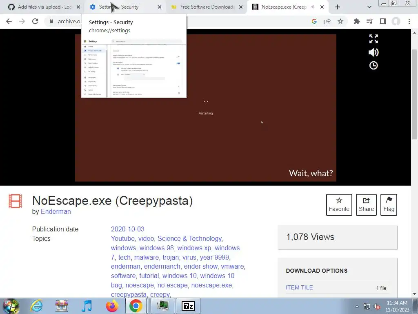Open the windows 98 topic link
This screenshot has width=418, height=314.
click(x=157, y=248)
